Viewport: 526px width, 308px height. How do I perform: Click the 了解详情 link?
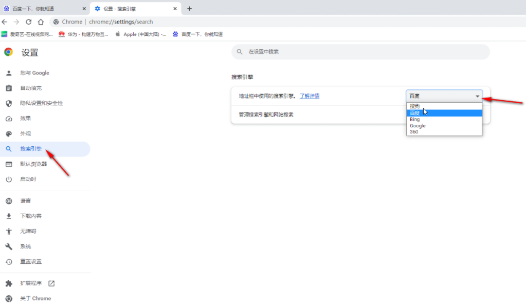click(x=310, y=95)
